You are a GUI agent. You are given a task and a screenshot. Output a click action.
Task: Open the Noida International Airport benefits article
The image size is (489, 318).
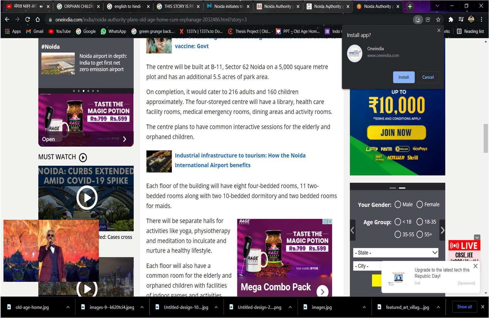(240, 160)
